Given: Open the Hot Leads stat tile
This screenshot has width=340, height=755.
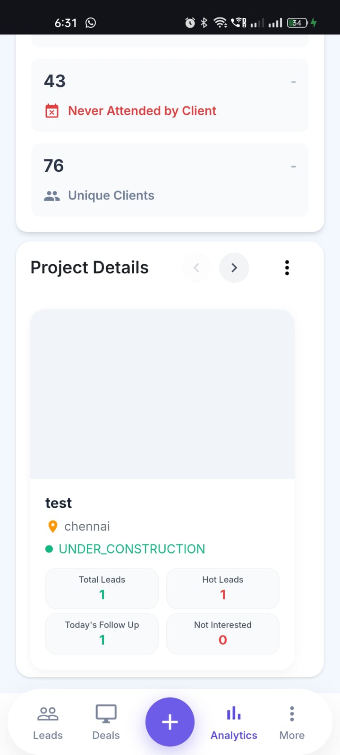Looking at the screenshot, I should 223,588.
